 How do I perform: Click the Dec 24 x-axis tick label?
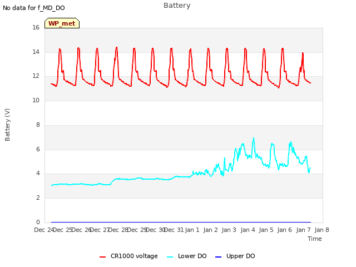(44, 230)
